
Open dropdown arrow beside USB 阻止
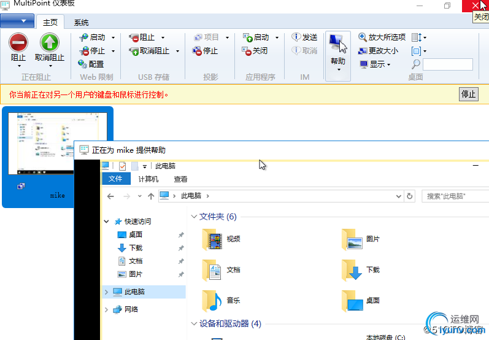163,37
